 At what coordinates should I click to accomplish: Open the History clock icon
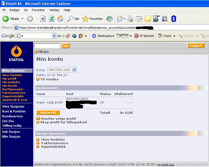click(109, 19)
